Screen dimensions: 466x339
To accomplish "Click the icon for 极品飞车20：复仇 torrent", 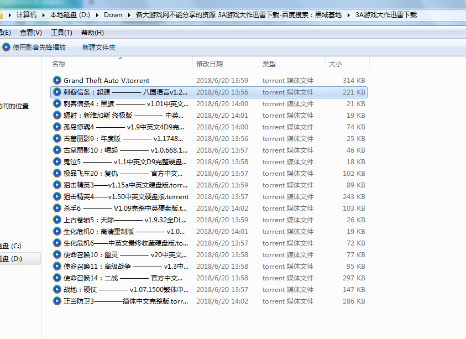I will coord(57,173).
